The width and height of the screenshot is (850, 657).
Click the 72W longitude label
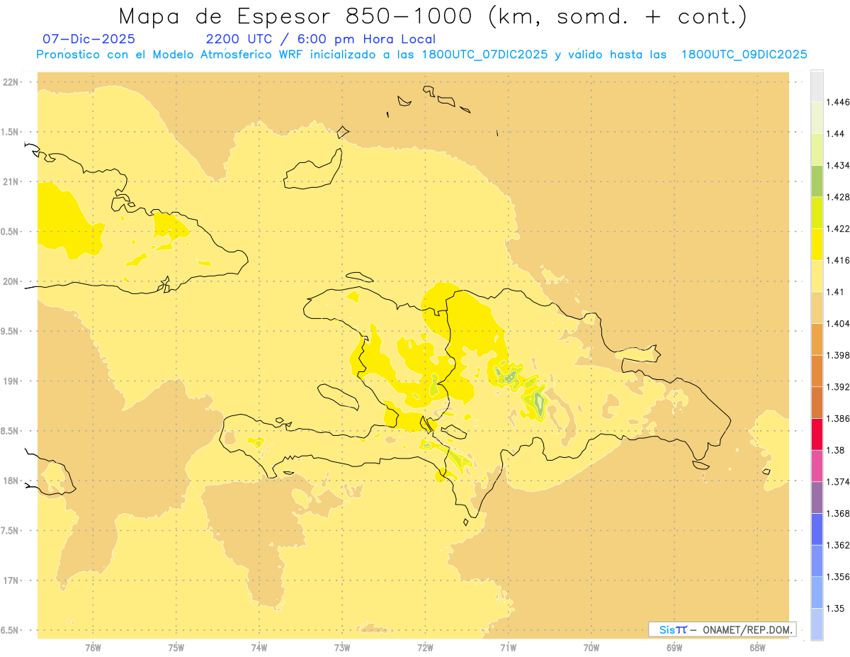coord(425,648)
